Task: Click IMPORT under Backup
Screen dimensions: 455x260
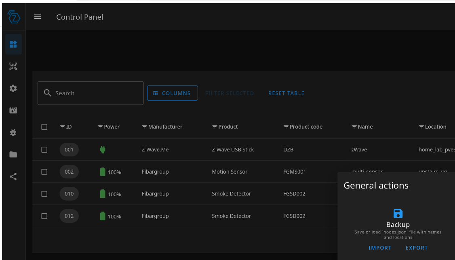Action: tap(380, 248)
